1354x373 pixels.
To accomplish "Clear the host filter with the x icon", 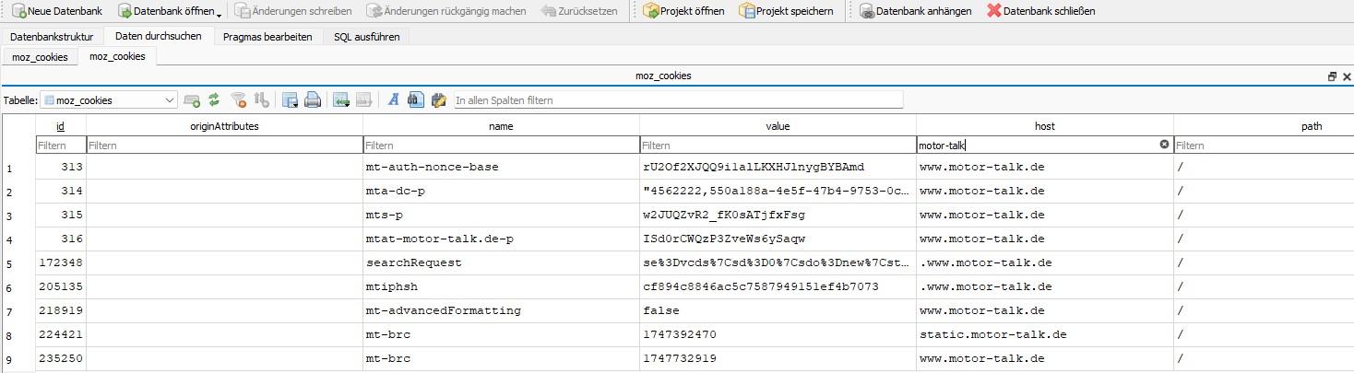I will [x=1164, y=145].
